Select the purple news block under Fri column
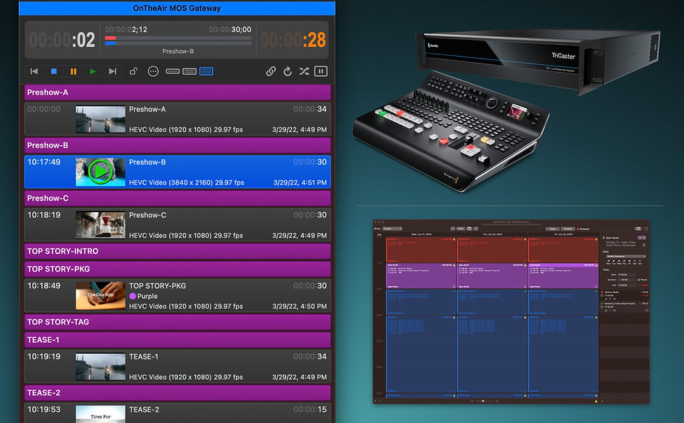Viewport: 684px width, 423px height. [564, 276]
